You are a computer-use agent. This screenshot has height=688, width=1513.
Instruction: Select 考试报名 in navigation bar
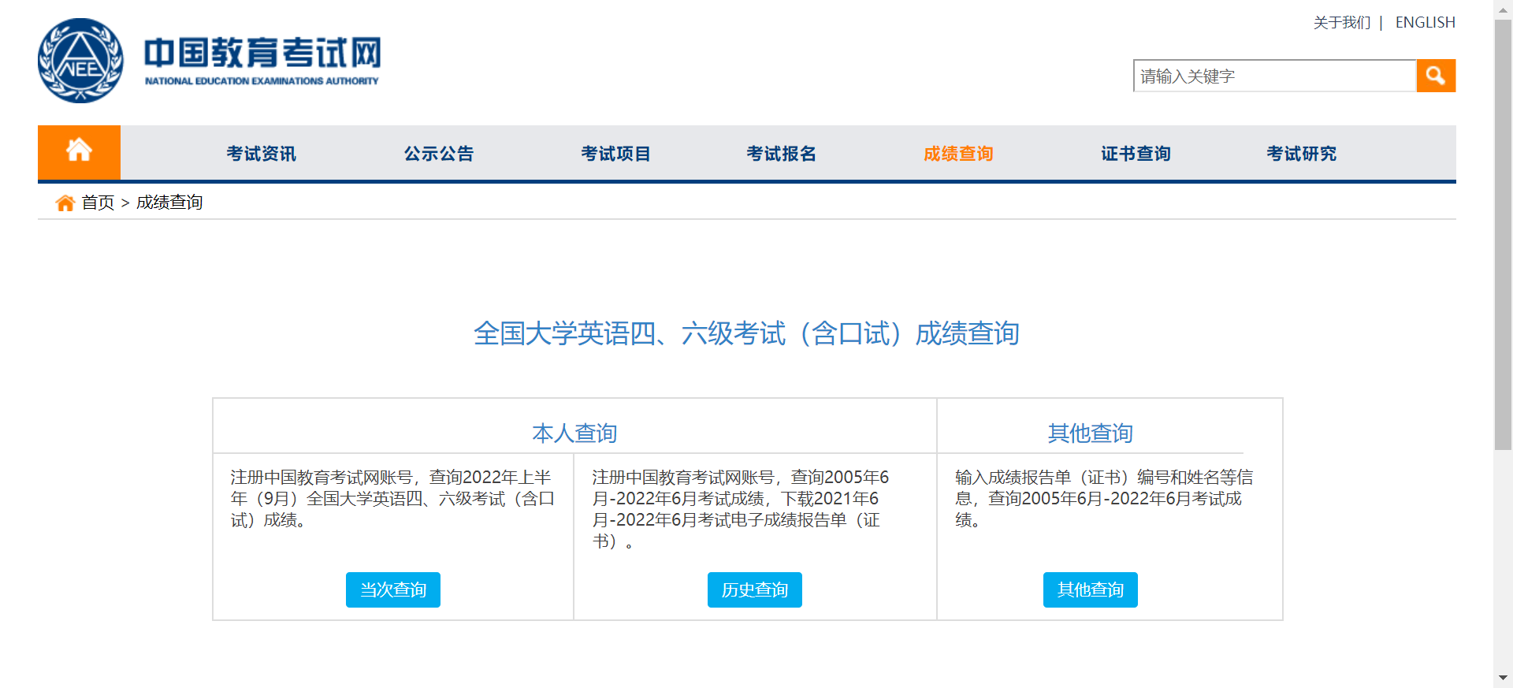pos(781,154)
